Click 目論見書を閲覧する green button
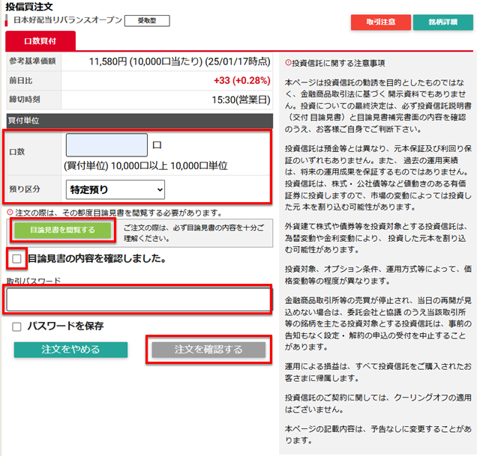Viewport: 477px width, 456px height. pyautogui.click(x=63, y=230)
